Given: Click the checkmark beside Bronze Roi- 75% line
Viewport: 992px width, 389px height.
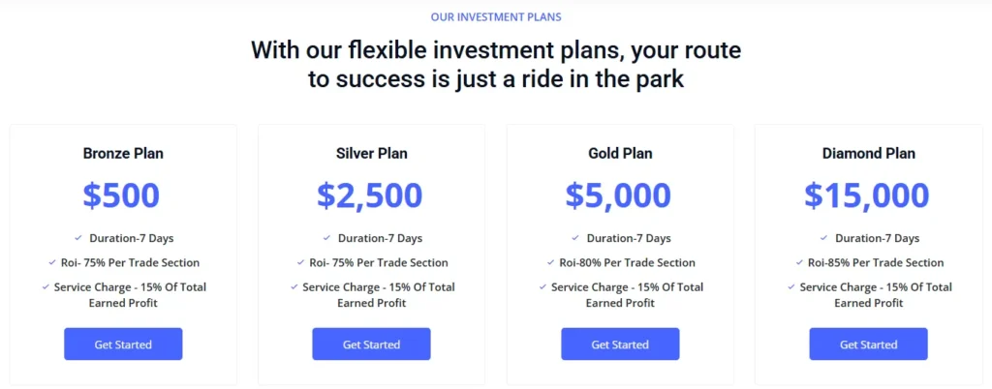Looking at the screenshot, I should 52,262.
